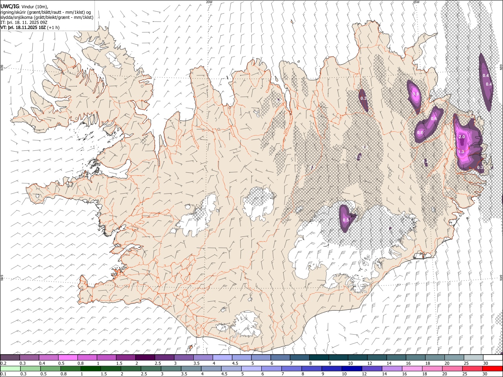Click the 2.0 precipitation value on the east coast
Image resolution: width=503 pixels, height=377 pixels.
(462, 137)
